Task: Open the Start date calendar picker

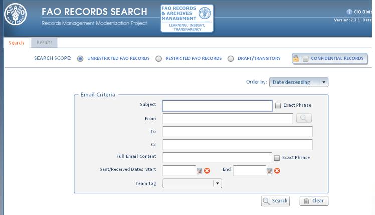Action: click(x=200, y=171)
